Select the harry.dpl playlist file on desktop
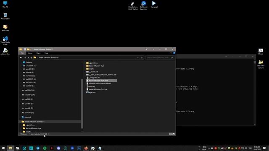Viewport: 269px width, 151px height. coord(154,5)
